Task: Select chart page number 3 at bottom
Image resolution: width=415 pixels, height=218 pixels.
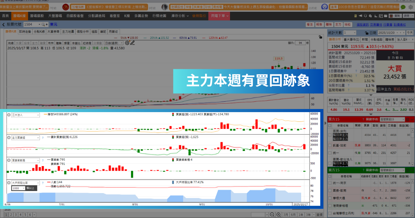Action: (x=15, y=215)
